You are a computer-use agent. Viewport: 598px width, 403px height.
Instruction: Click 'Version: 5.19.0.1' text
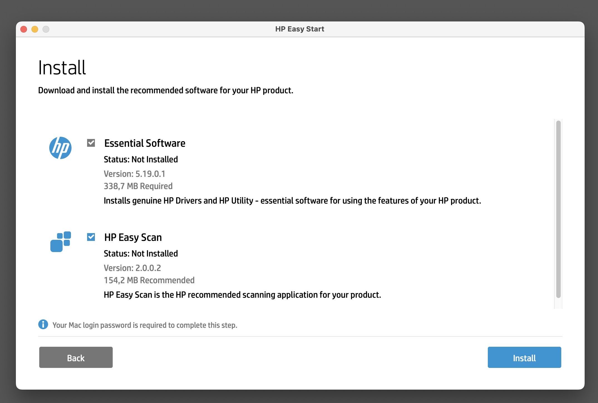134,174
